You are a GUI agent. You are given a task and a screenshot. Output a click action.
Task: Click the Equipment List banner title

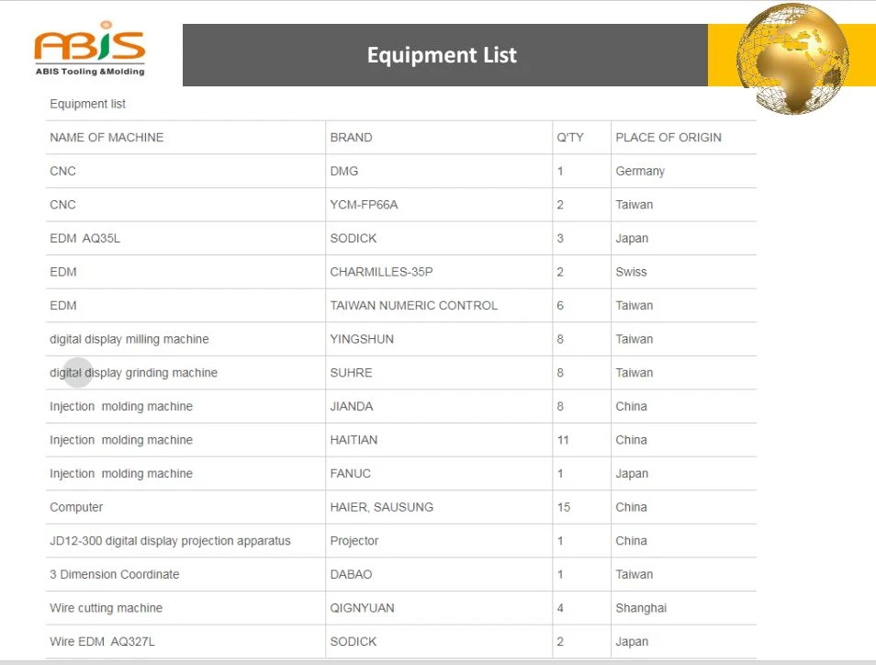(442, 55)
